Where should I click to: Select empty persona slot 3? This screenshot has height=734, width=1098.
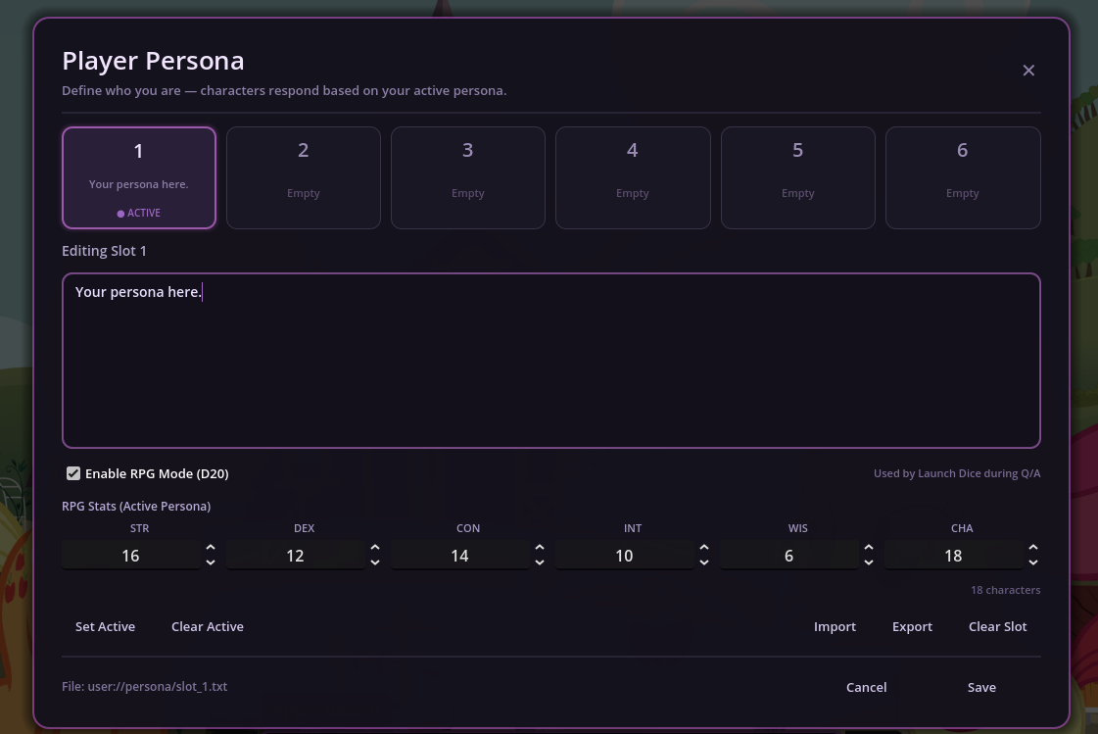468,178
